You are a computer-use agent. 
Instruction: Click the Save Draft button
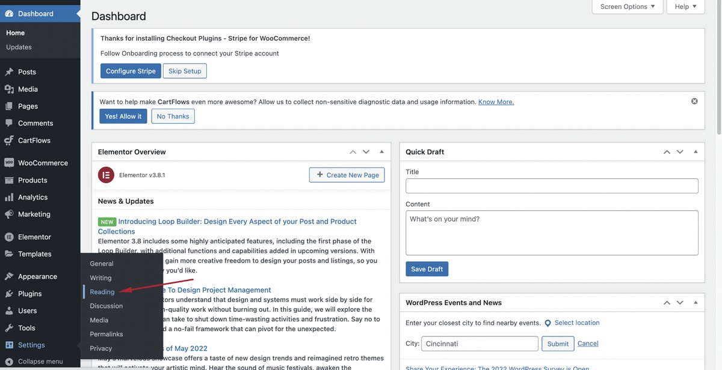point(427,269)
